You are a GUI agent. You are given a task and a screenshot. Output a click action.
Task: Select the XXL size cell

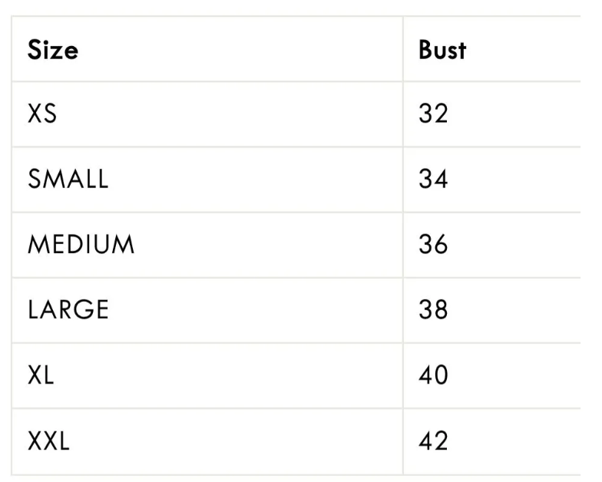(48, 441)
